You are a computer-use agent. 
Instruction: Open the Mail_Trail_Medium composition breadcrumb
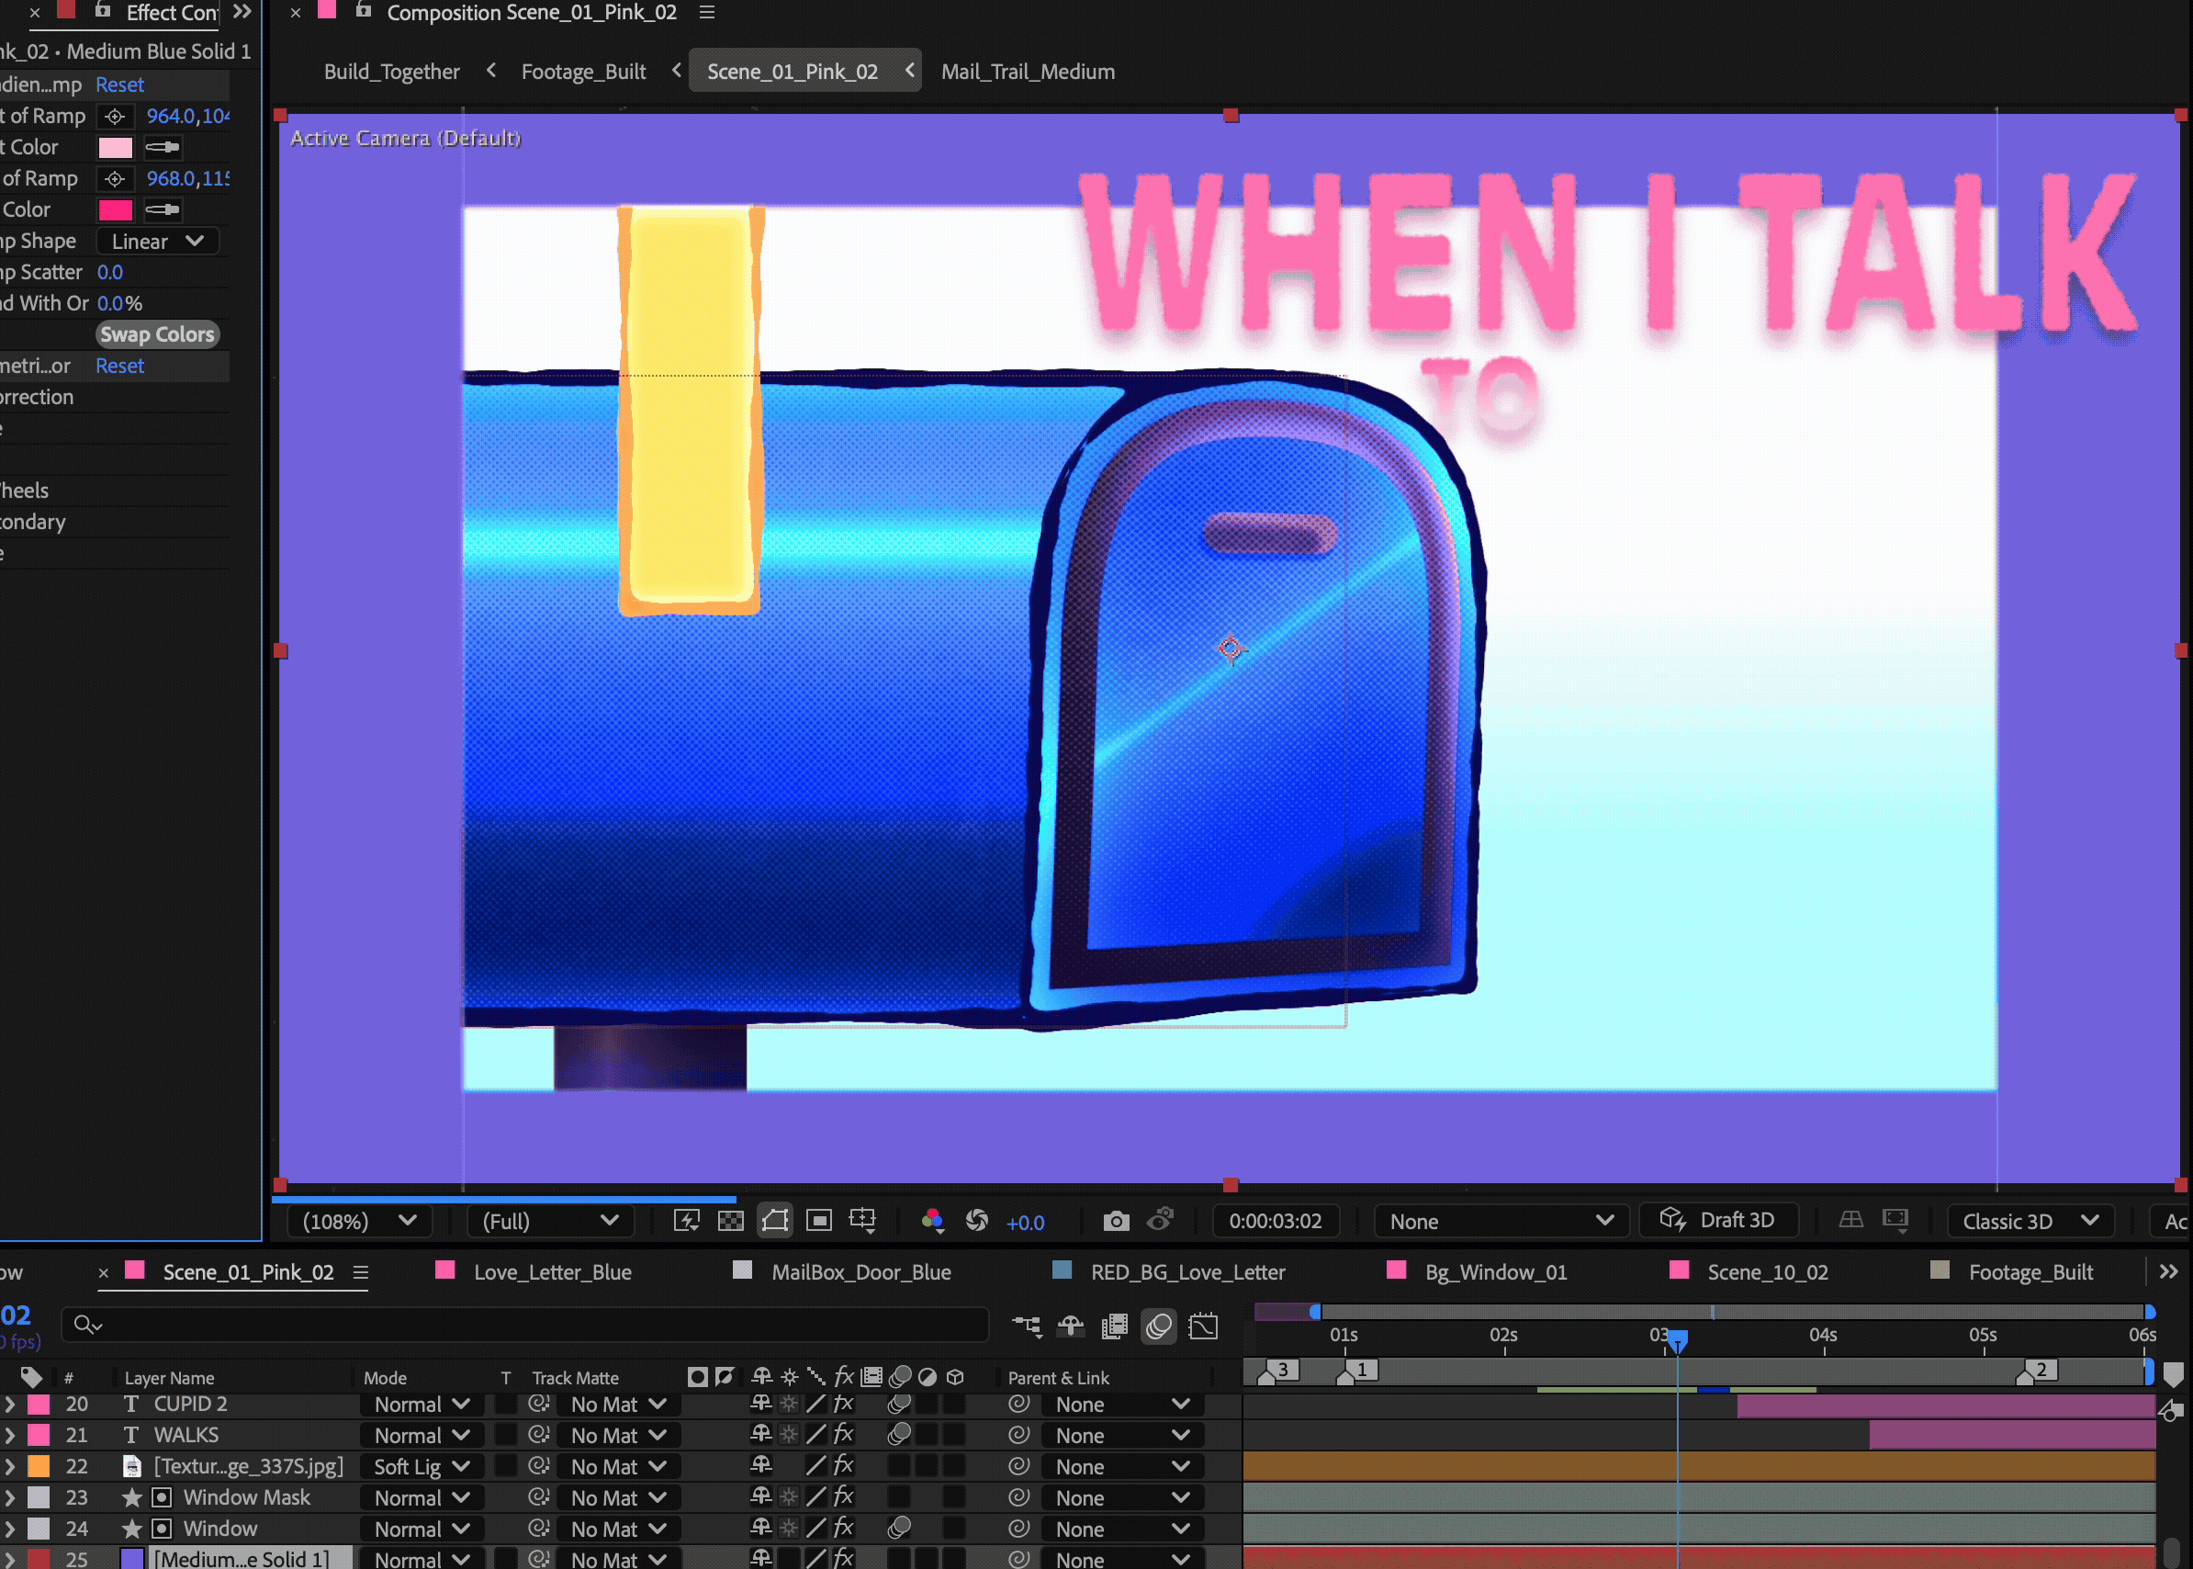[1028, 72]
